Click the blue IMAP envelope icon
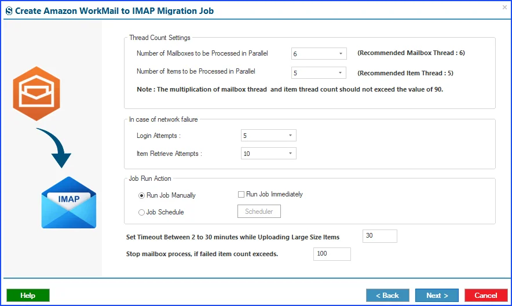The width and height of the screenshot is (512, 306). pyautogui.click(x=69, y=202)
